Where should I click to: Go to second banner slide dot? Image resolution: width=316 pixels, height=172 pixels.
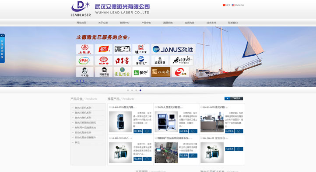pos(132,91)
